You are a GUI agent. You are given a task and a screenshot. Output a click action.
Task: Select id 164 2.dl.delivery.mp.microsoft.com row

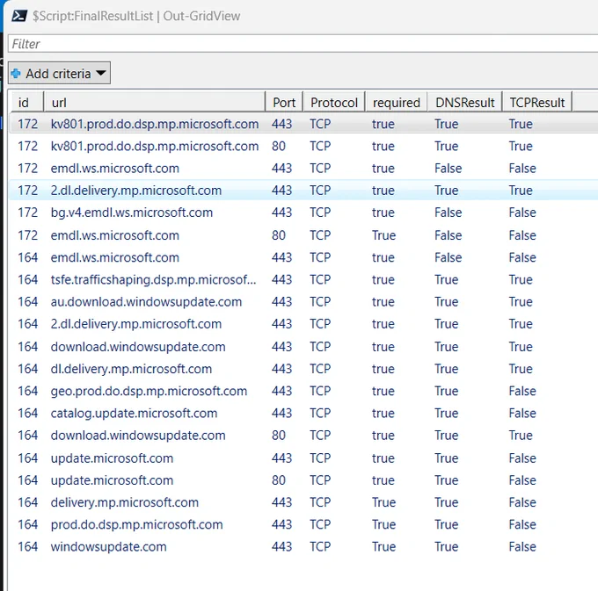(x=303, y=324)
